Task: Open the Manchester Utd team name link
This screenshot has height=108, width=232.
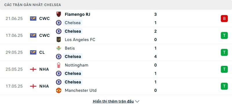Action: tap(81, 90)
